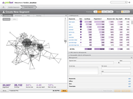Expand Geographic data for all keywords
Screen dimensions: 133x99
coord(80,55)
